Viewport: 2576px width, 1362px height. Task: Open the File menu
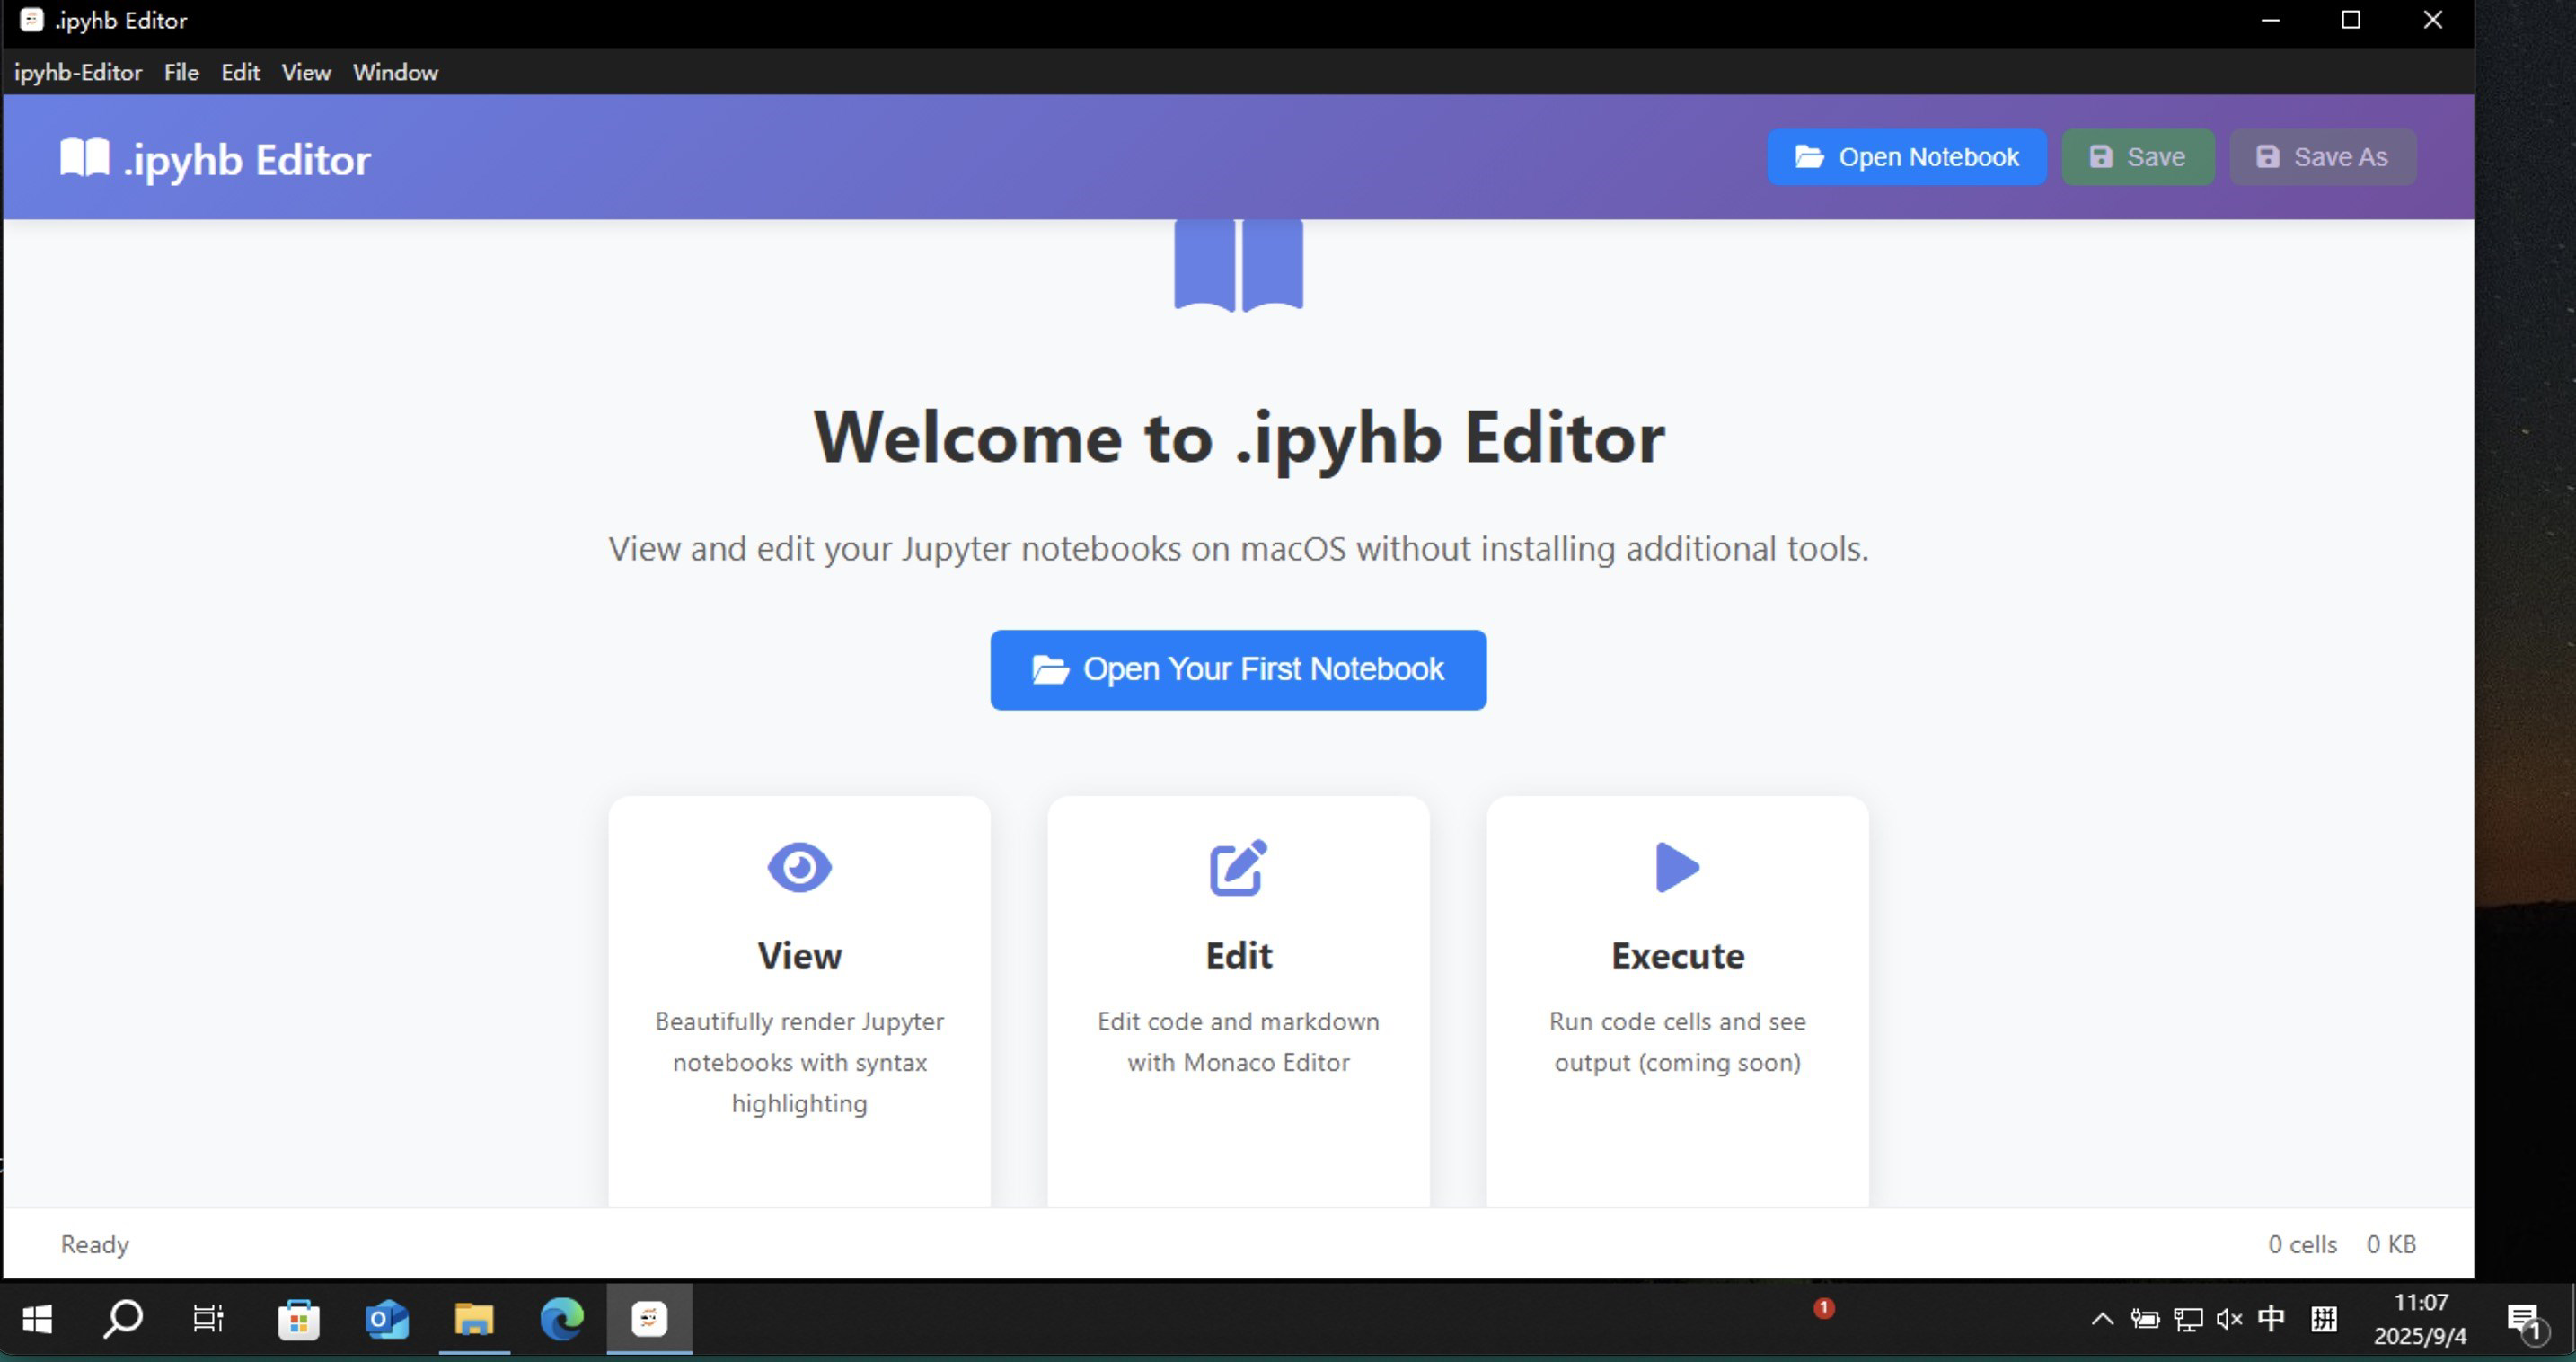pos(180,72)
